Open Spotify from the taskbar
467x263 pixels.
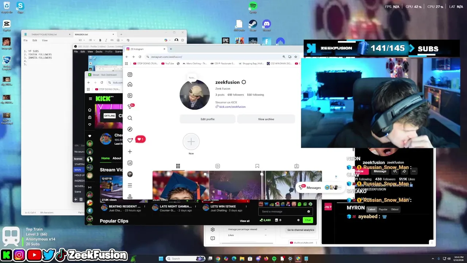coord(274,259)
